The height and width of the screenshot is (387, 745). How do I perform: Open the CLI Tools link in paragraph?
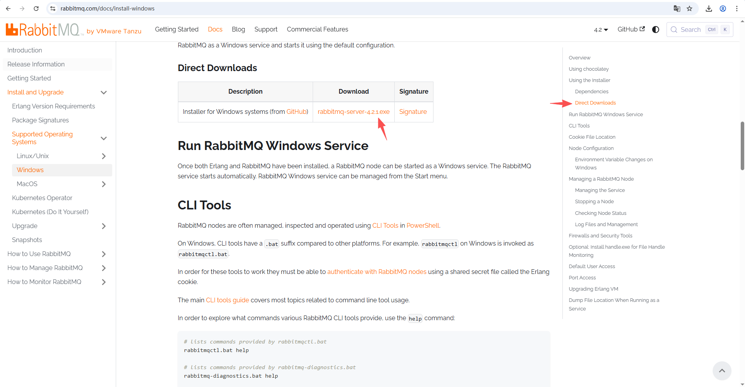tap(385, 226)
